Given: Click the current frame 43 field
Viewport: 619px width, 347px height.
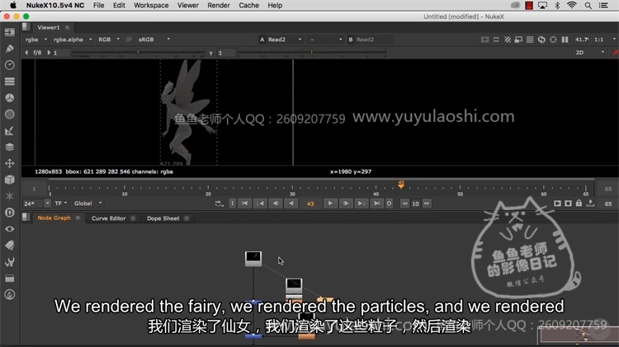Looking at the screenshot, I should [x=310, y=204].
